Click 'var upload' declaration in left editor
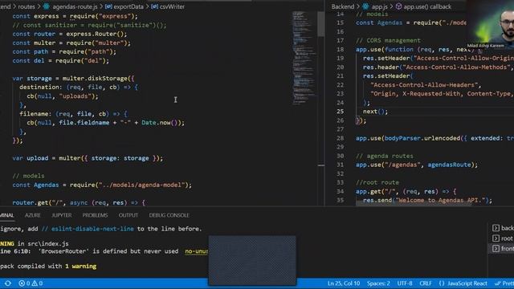This screenshot has width=514, height=289. pos(31,158)
